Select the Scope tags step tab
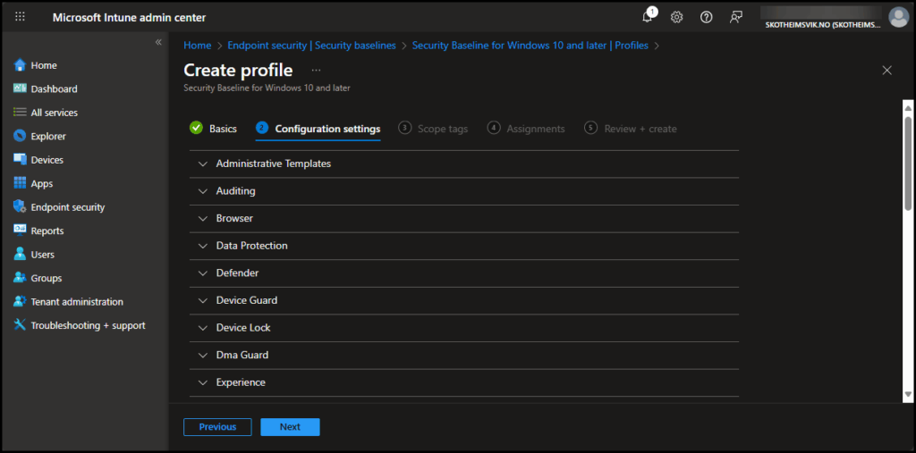 point(434,129)
